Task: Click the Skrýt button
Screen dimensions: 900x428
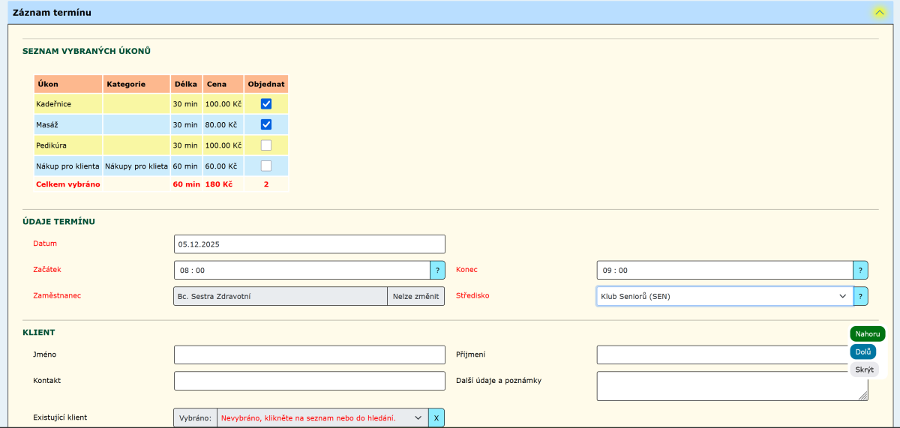Action: pyautogui.click(x=864, y=370)
